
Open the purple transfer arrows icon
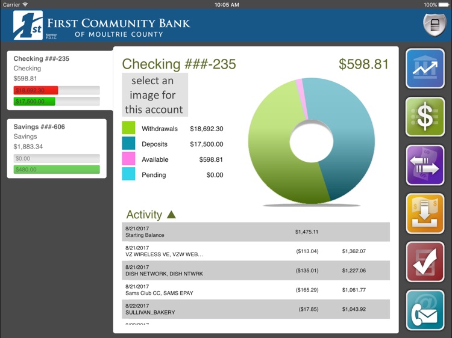click(x=425, y=165)
